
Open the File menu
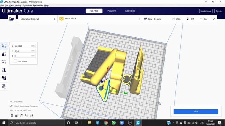(x=2, y=6)
